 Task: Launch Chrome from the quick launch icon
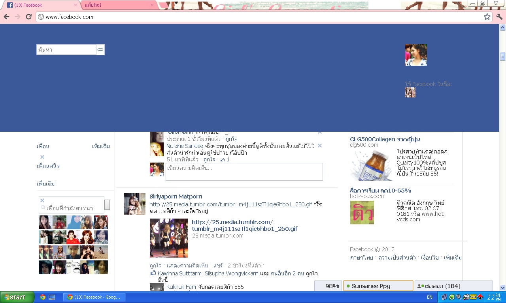click(43, 297)
